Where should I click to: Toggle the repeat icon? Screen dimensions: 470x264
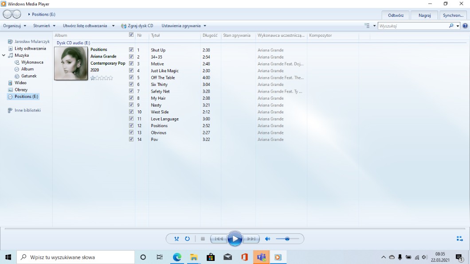tap(187, 239)
